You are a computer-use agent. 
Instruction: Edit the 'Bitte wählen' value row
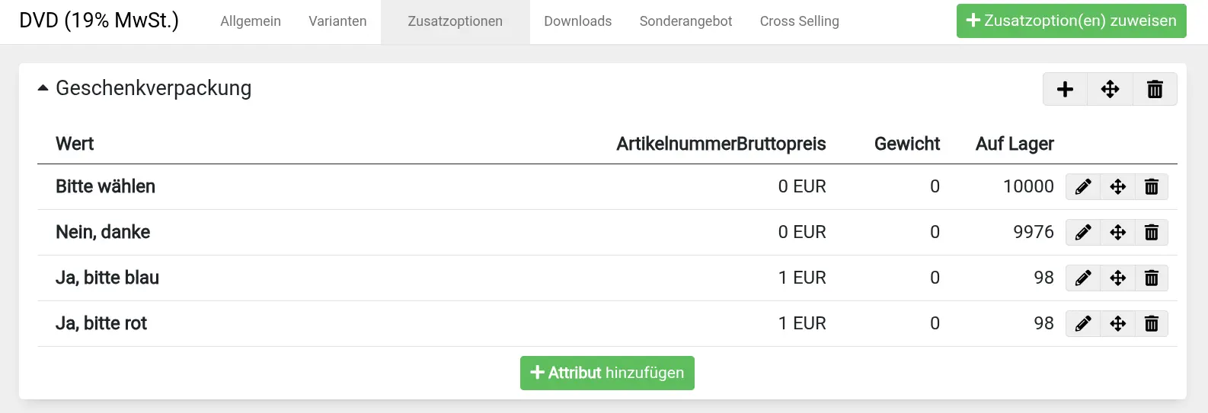[1083, 186]
